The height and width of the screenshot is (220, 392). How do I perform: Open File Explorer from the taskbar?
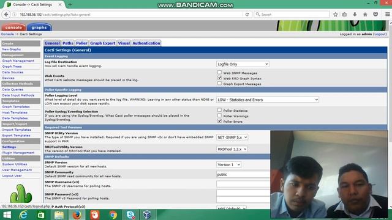(x=59, y=215)
